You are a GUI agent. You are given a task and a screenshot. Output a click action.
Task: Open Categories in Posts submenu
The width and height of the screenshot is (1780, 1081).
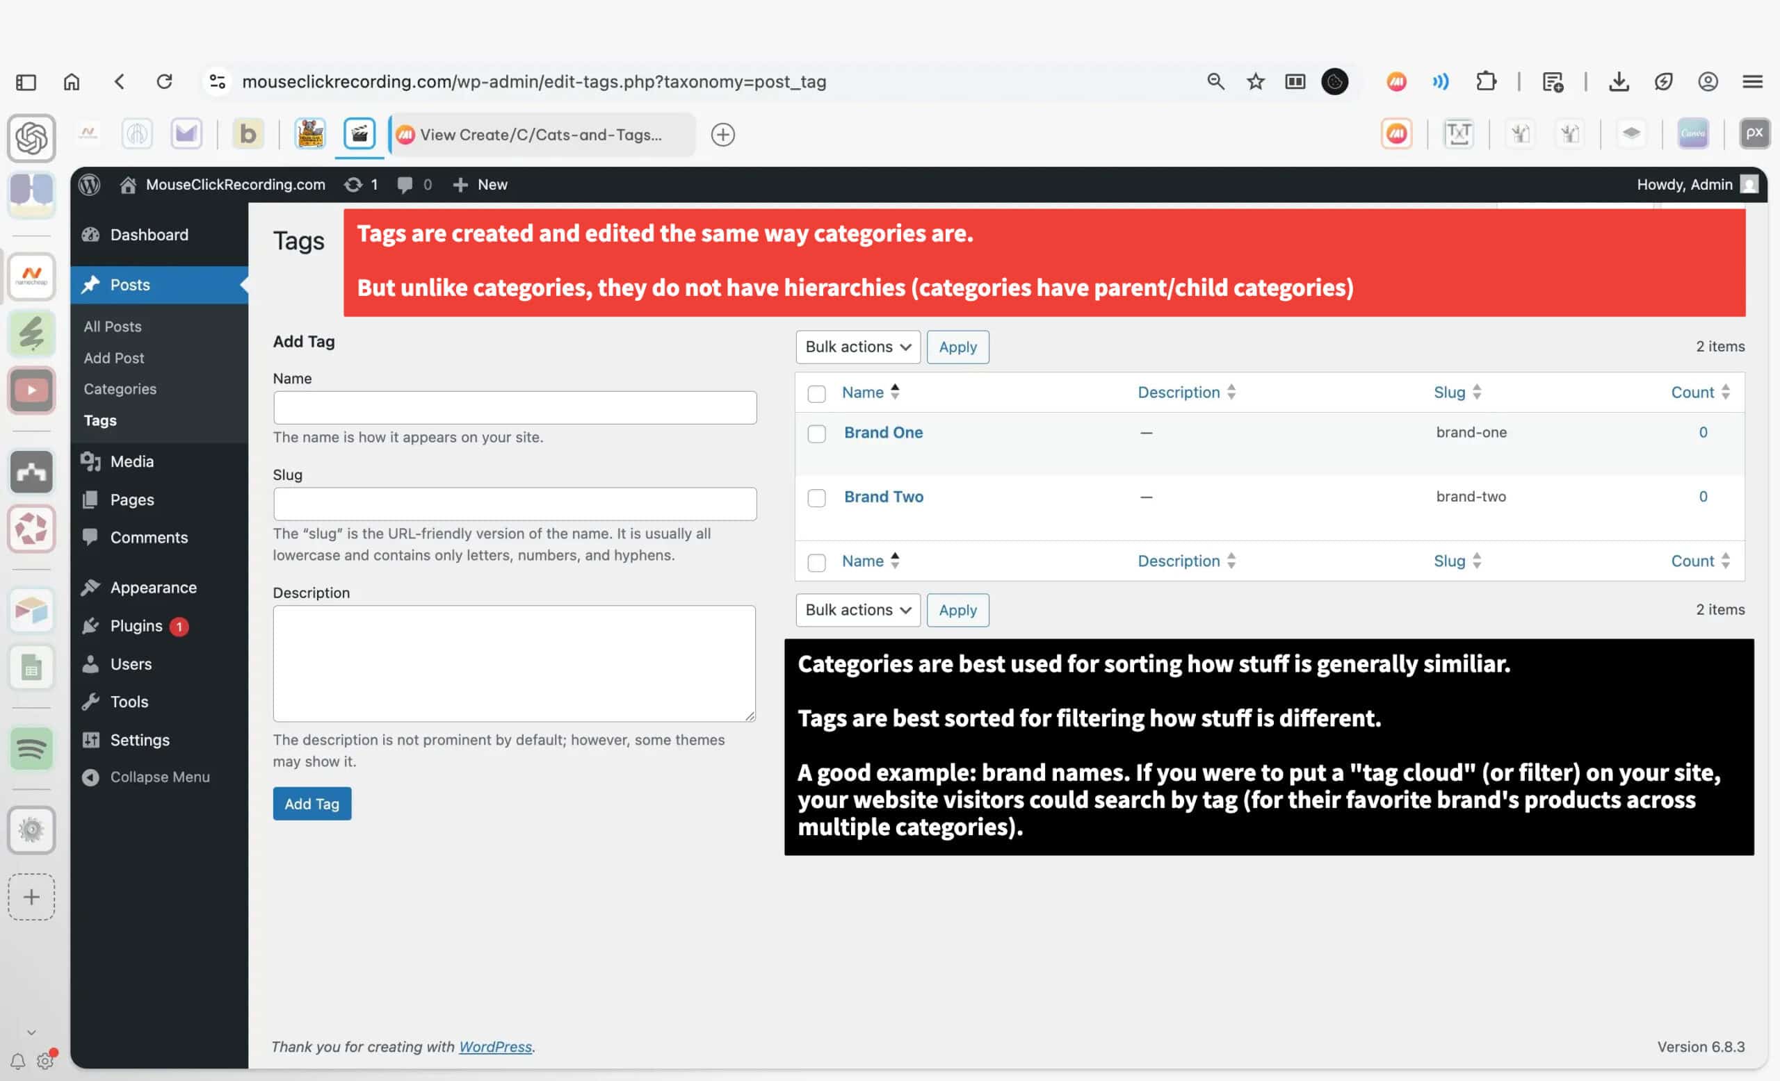coord(120,389)
